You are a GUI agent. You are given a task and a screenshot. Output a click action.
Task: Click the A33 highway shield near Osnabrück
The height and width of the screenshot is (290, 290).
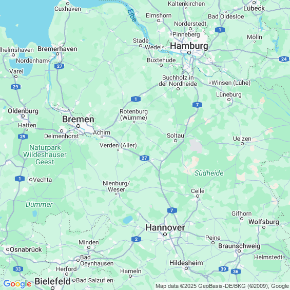click(x=18, y=269)
